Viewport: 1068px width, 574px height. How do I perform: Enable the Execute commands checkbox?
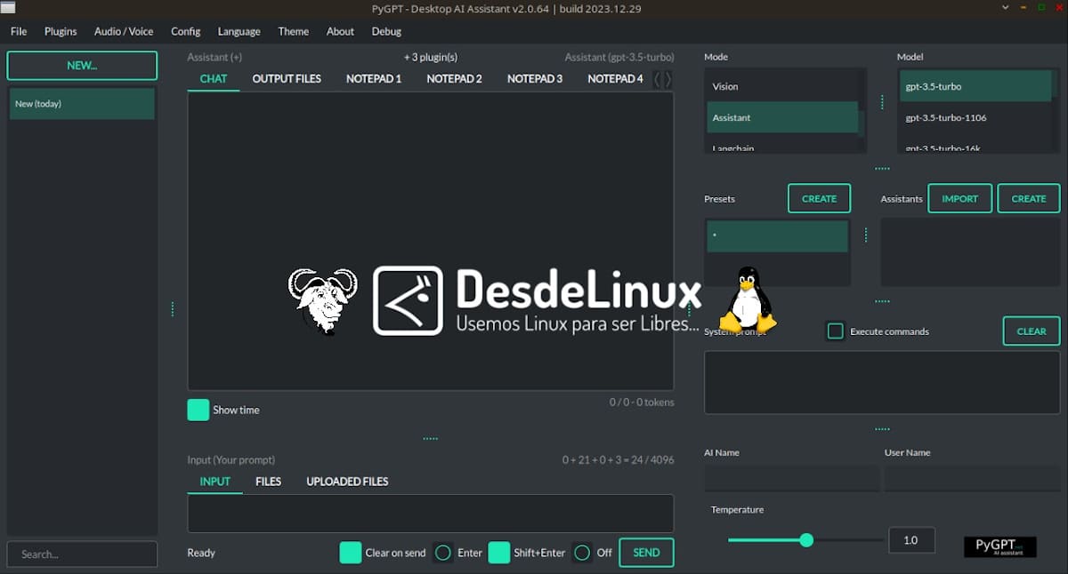click(835, 331)
